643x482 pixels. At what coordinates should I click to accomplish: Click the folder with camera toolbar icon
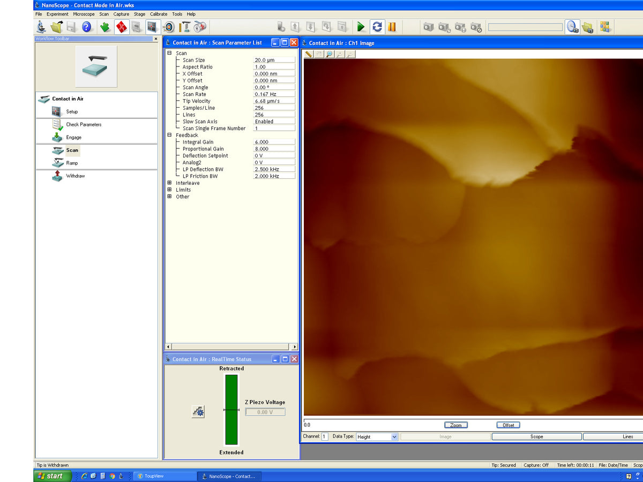(588, 27)
